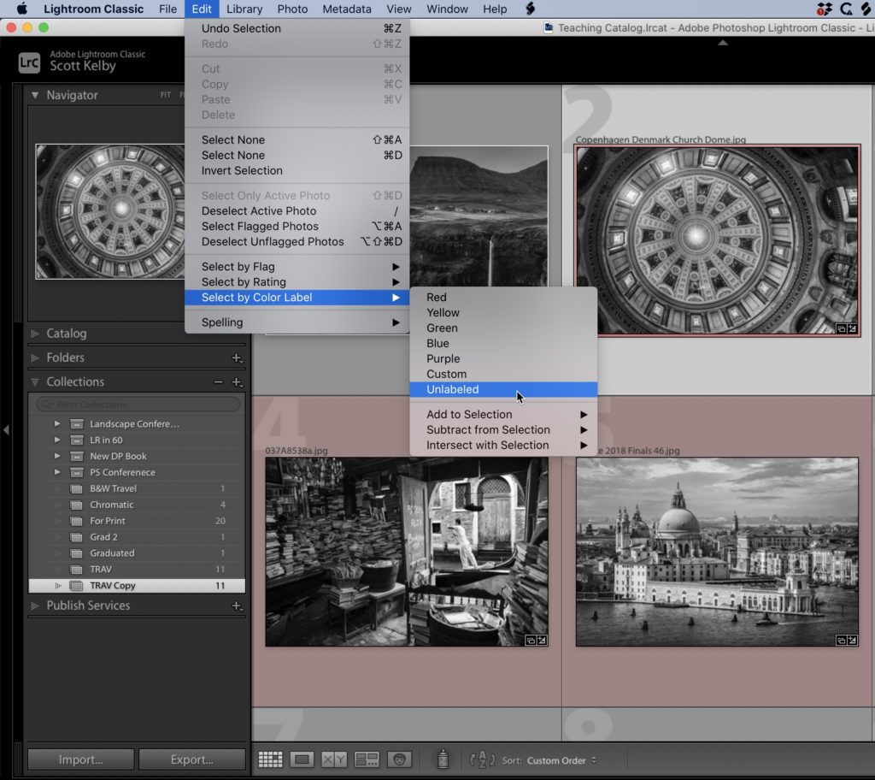This screenshot has height=780, width=875.
Task: Click the script icon in menu bar
Action: pos(530,9)
